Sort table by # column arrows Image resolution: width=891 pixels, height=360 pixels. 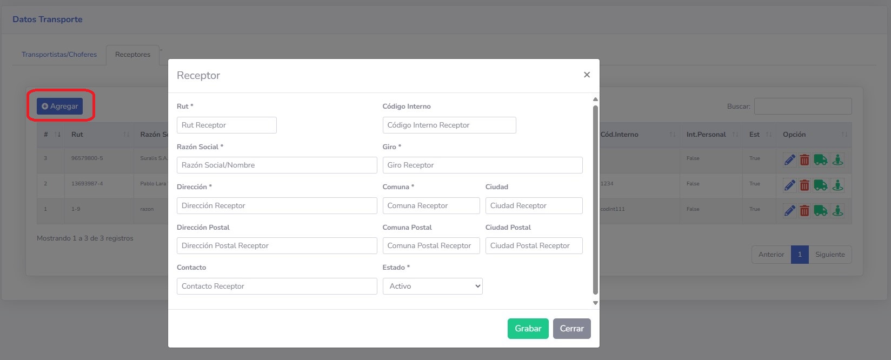point(57,135)
